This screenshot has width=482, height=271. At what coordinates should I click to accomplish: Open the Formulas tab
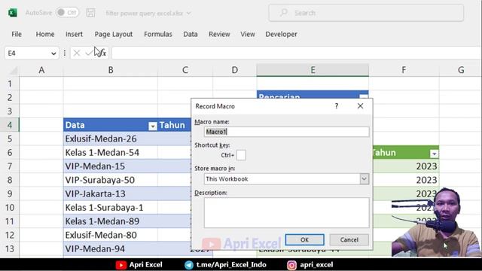pos(158,34)
